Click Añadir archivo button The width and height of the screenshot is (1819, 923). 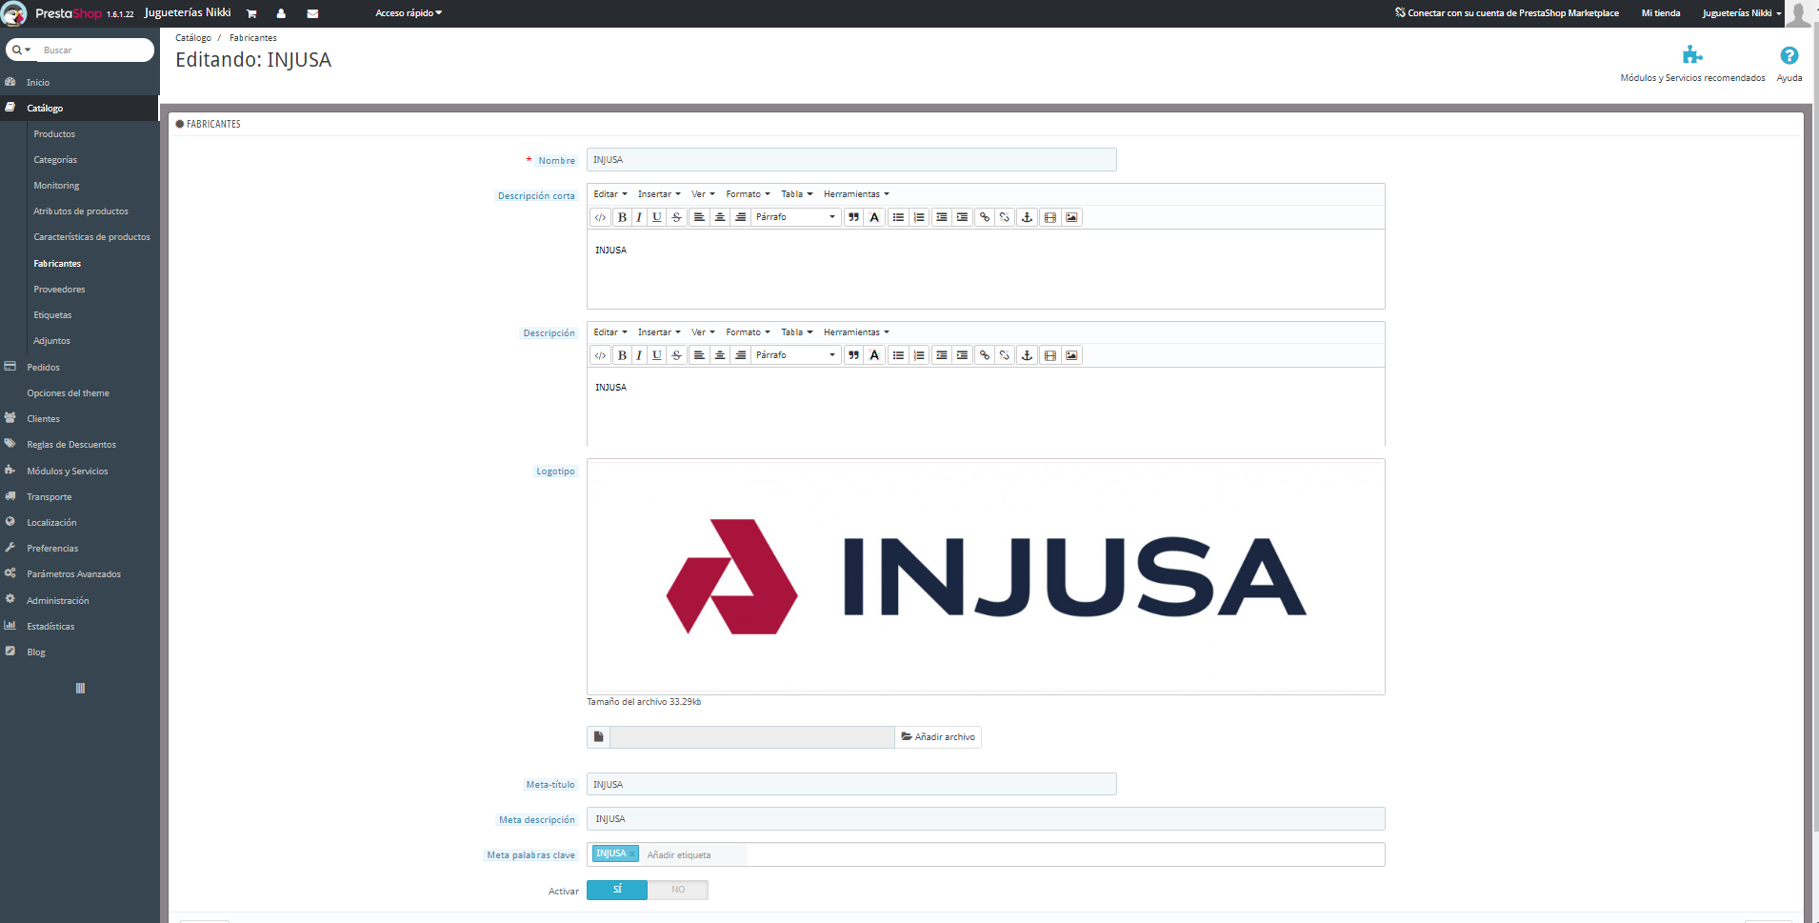[938, 737]
